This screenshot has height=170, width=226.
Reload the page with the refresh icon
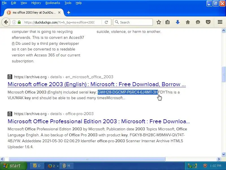[107, 22]
